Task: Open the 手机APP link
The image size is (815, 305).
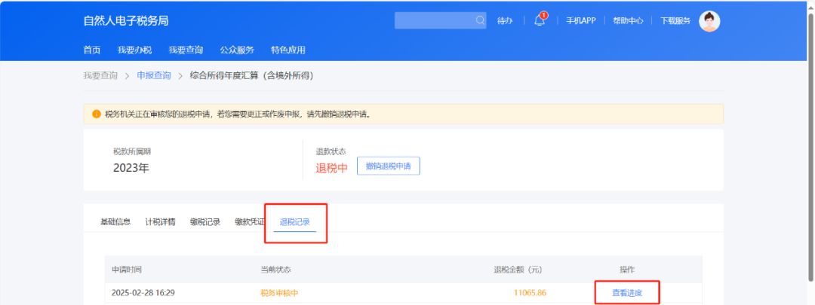Action: pos(580,21)
